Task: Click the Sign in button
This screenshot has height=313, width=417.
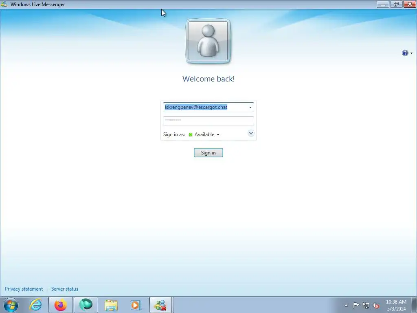Action: click(208, 153)
